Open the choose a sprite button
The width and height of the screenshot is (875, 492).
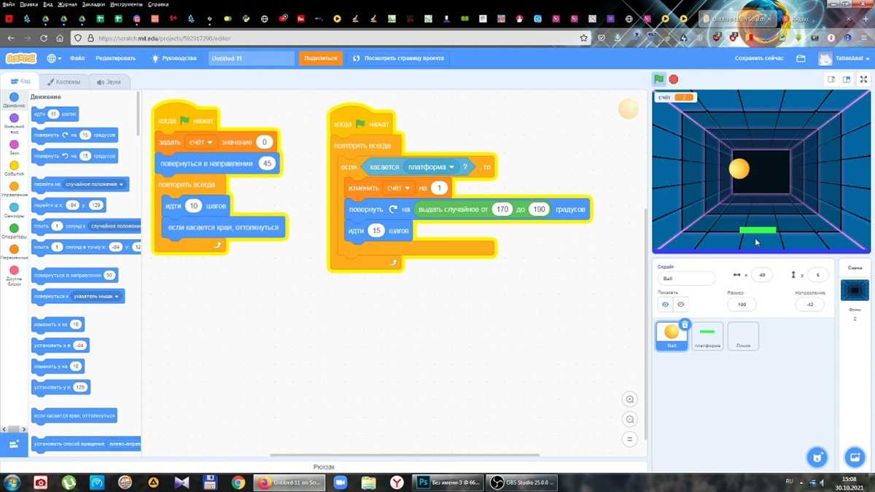pyautogui.click(x=817, y=457)
